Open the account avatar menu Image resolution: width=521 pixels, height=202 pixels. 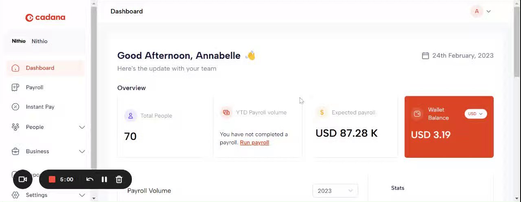[481, 11]
